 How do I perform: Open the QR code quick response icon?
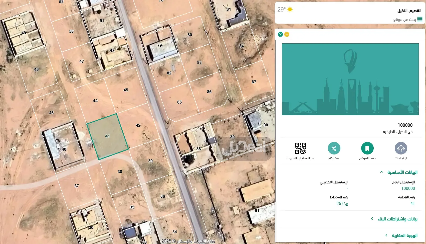click(300, 148)
